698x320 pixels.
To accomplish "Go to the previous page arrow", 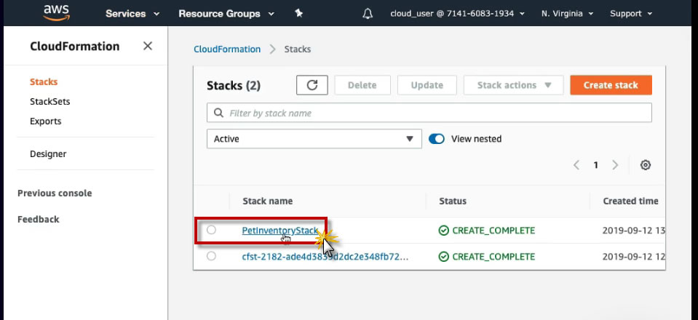I will [x=576, y=165].
